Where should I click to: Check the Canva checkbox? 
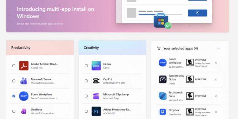[x=86, y=66]
